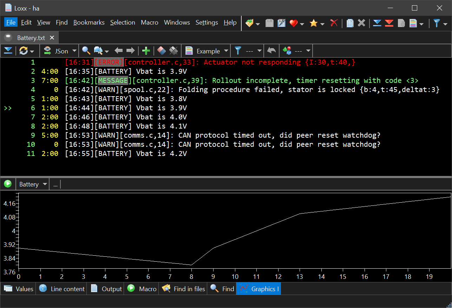Image resolution: width=452 pixels, height=308 pixels.
Task: Switch to the Find in files tab
Action: point(183,289)
